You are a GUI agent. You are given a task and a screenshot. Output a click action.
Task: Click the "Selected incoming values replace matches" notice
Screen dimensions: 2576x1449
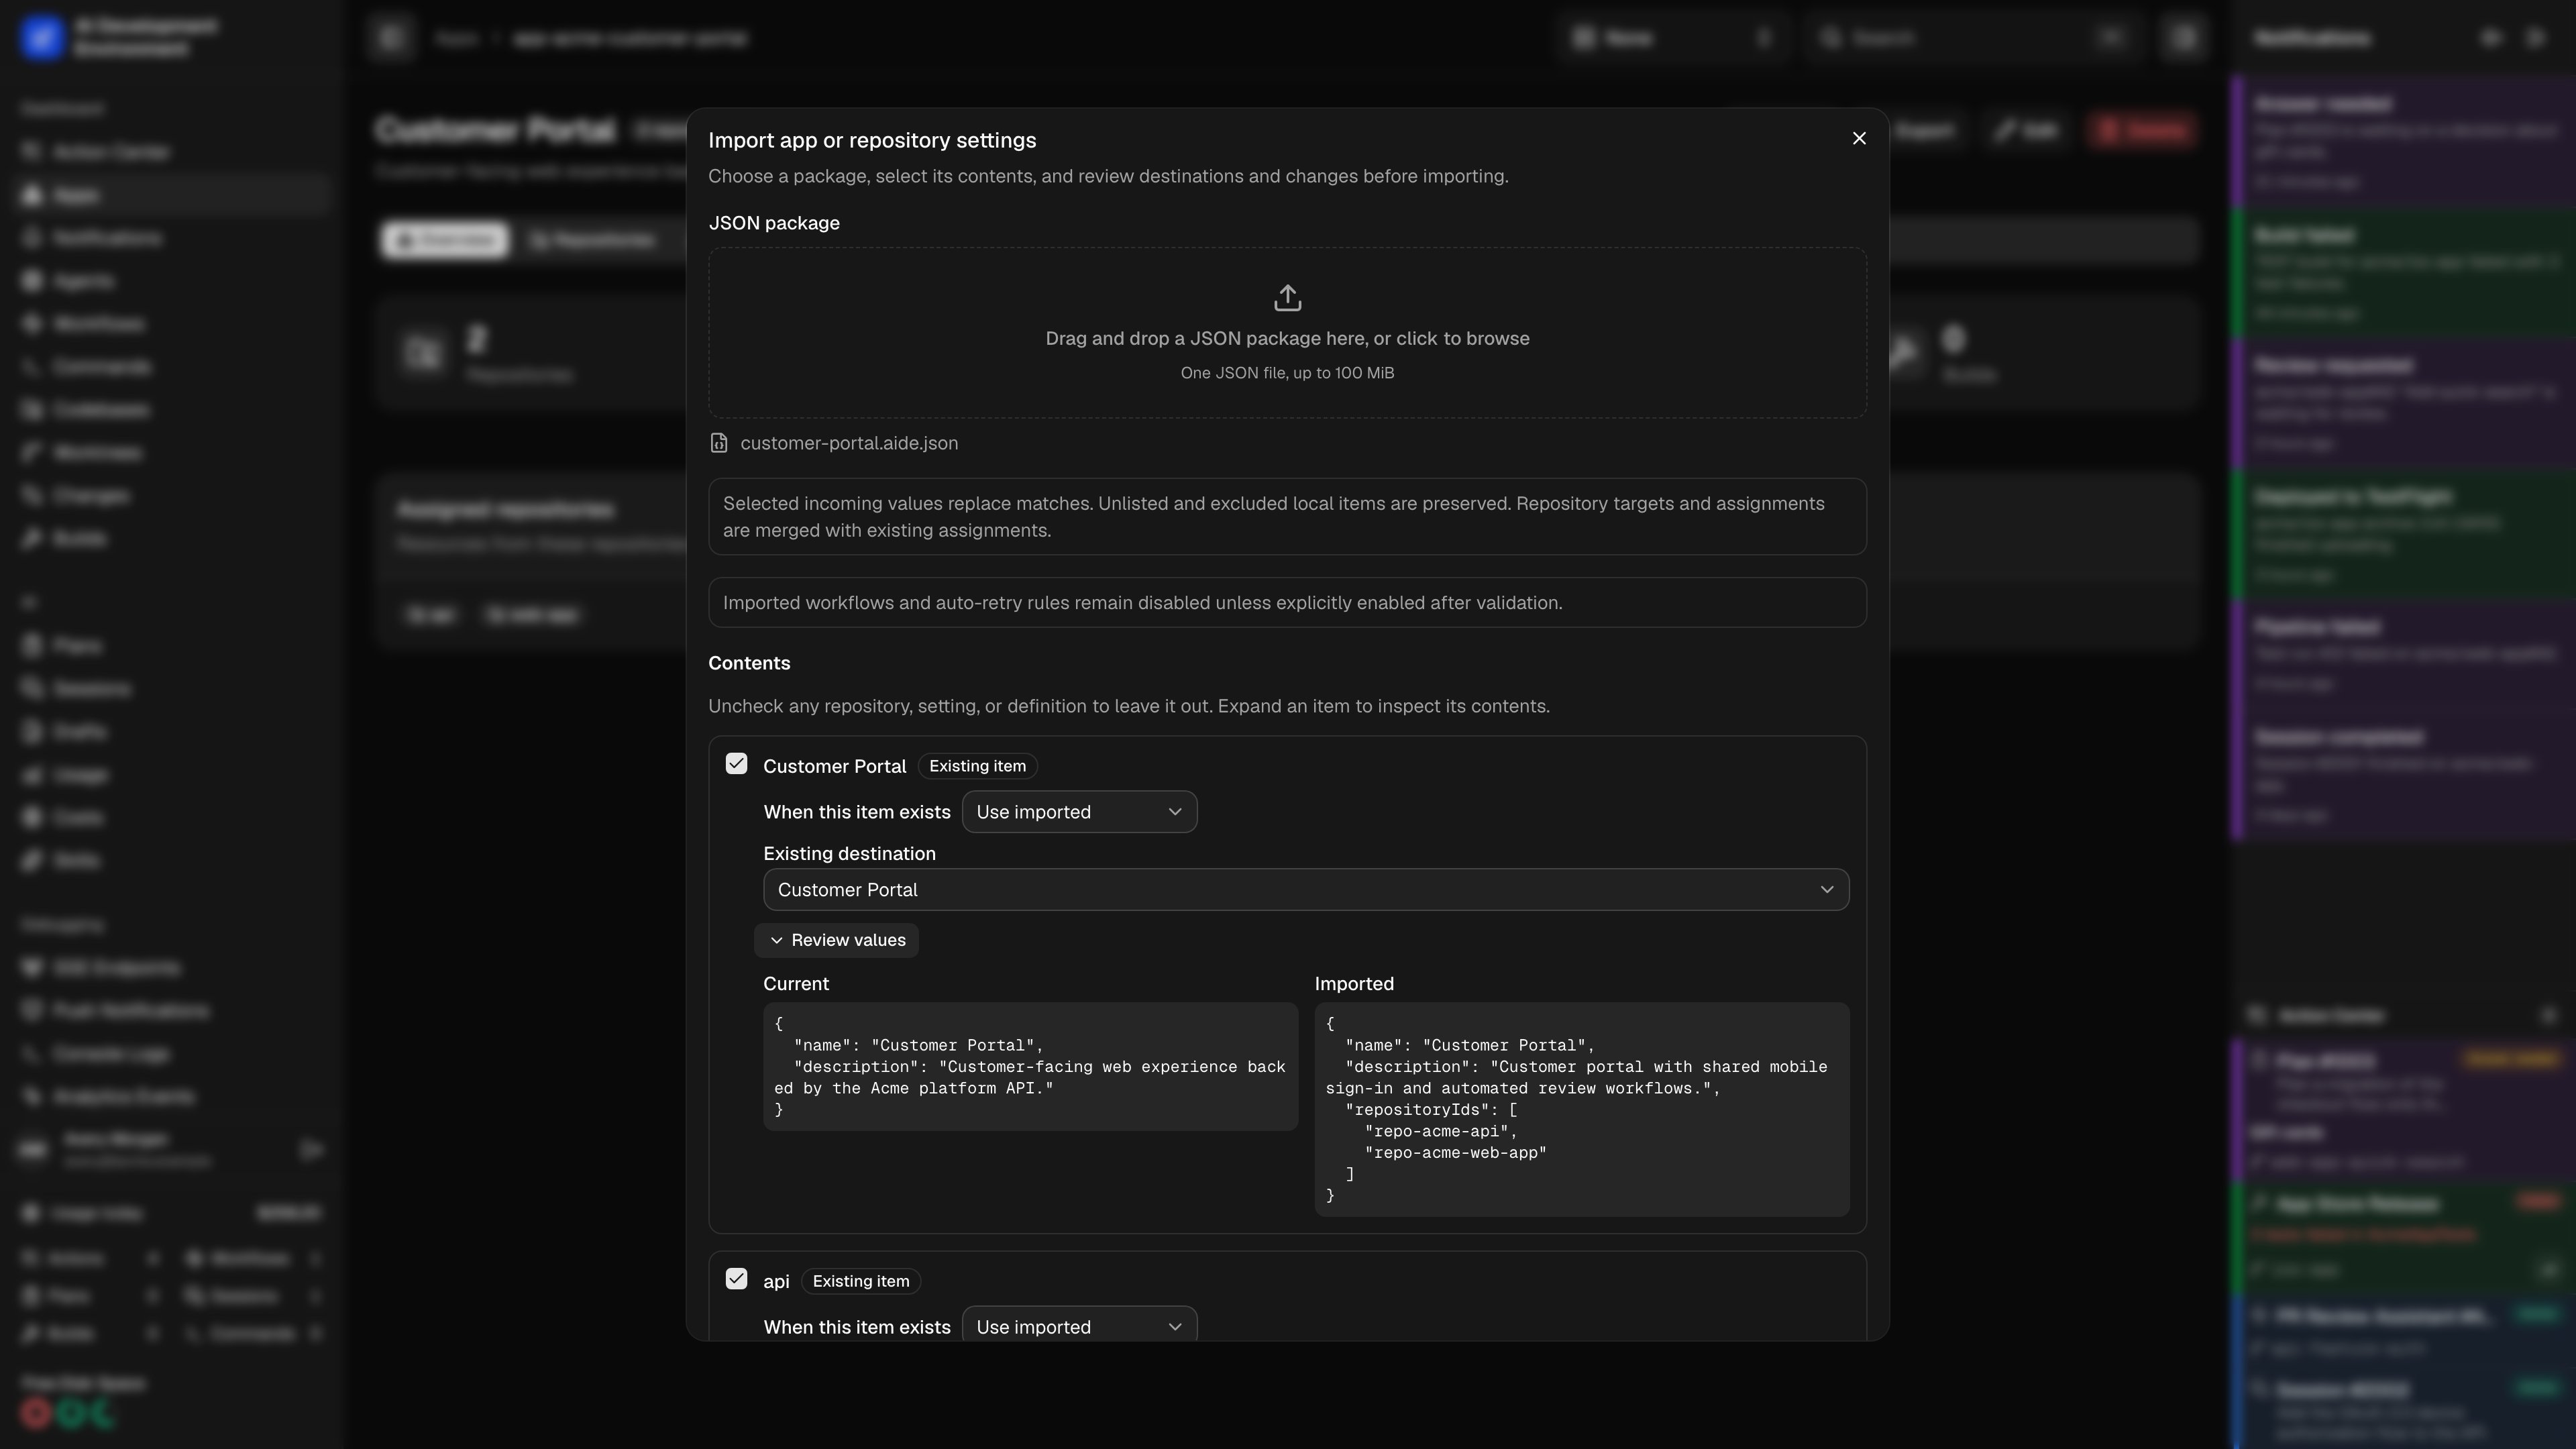pos(1287,517)
